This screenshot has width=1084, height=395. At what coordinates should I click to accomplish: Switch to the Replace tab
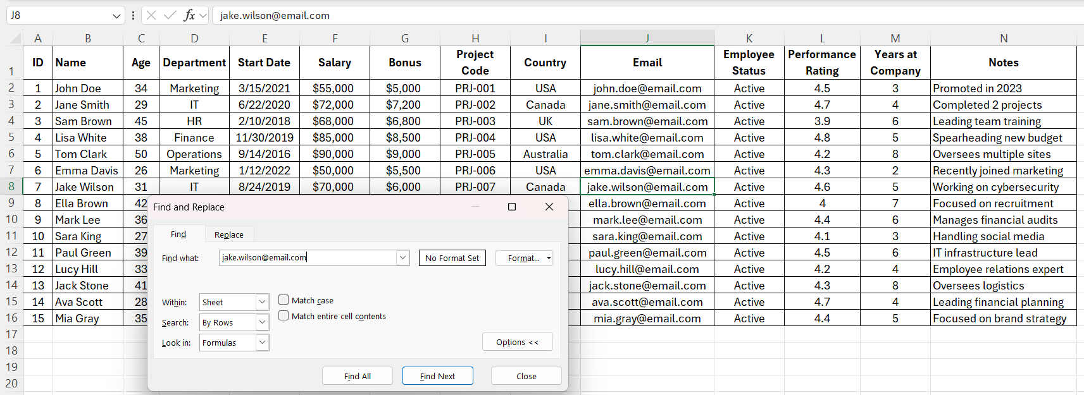[x=229, y=234]
